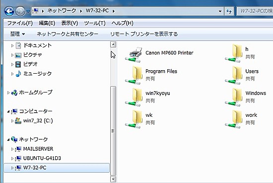Open the win7kyoyu shared folder

tap(147, 97)
